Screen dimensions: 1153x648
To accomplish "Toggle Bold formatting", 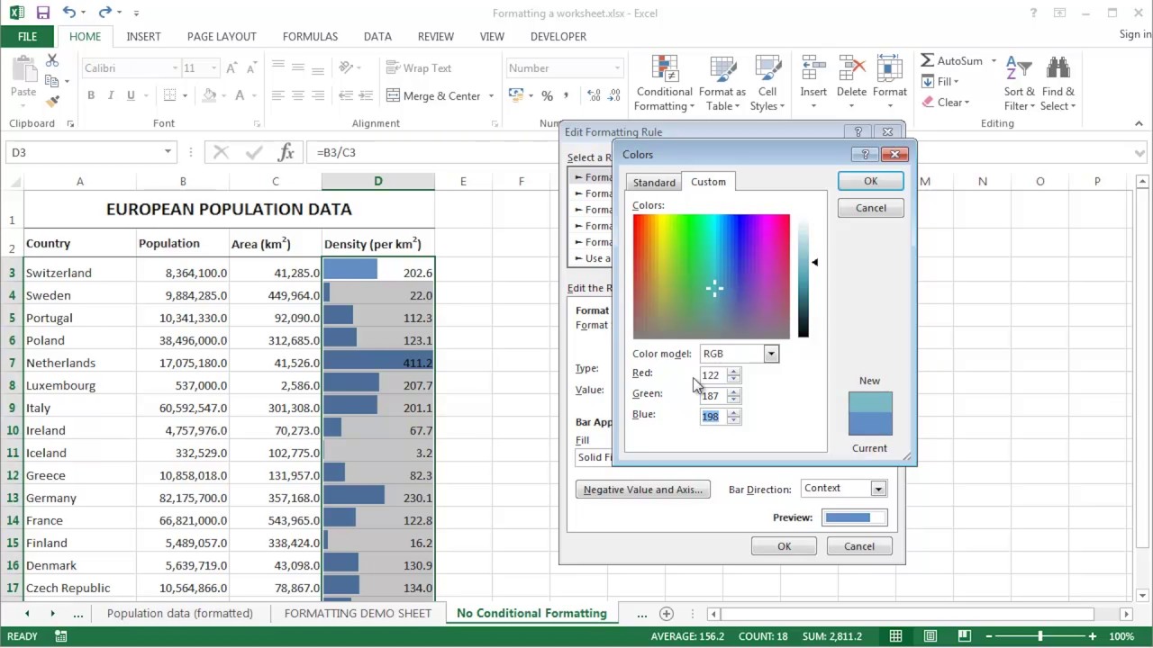I will point(91,95).
